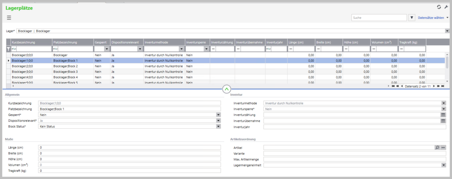Jump to last record in navigator

click(443, 86)
